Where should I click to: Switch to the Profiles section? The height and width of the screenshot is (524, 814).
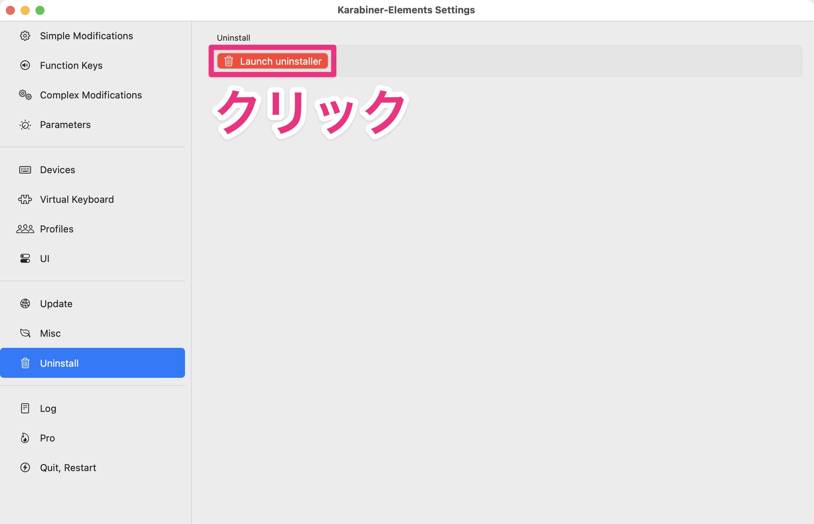point(56,229)
